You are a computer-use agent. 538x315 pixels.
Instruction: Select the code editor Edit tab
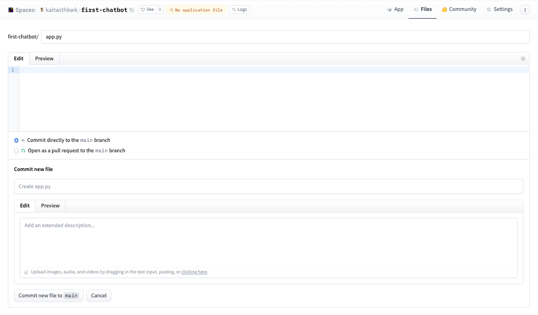(19, 59)
